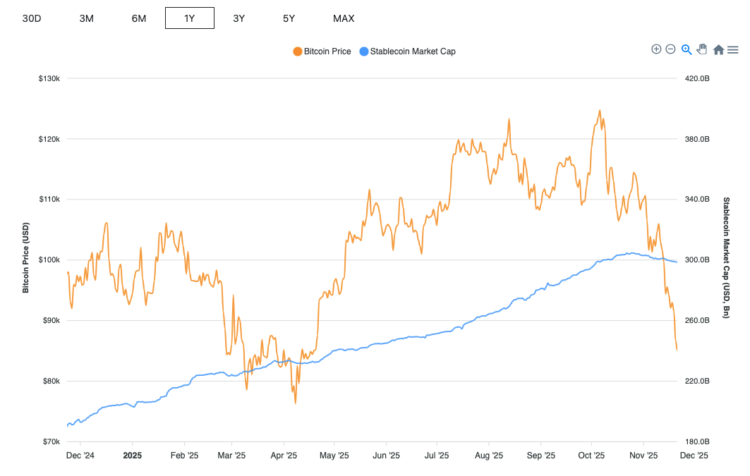The width and height of the screenshot is (750, 476).
Task: Click the Oct '25 axis label on the chart
Action: coord(591,456)
